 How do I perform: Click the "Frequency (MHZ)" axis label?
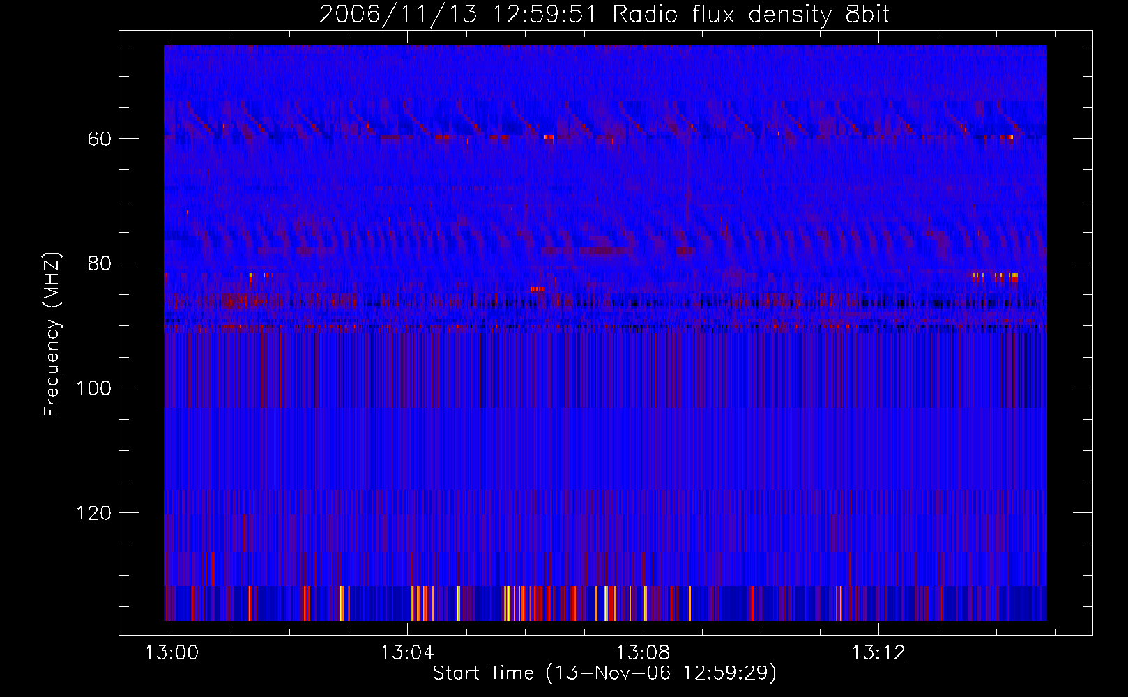52,335
